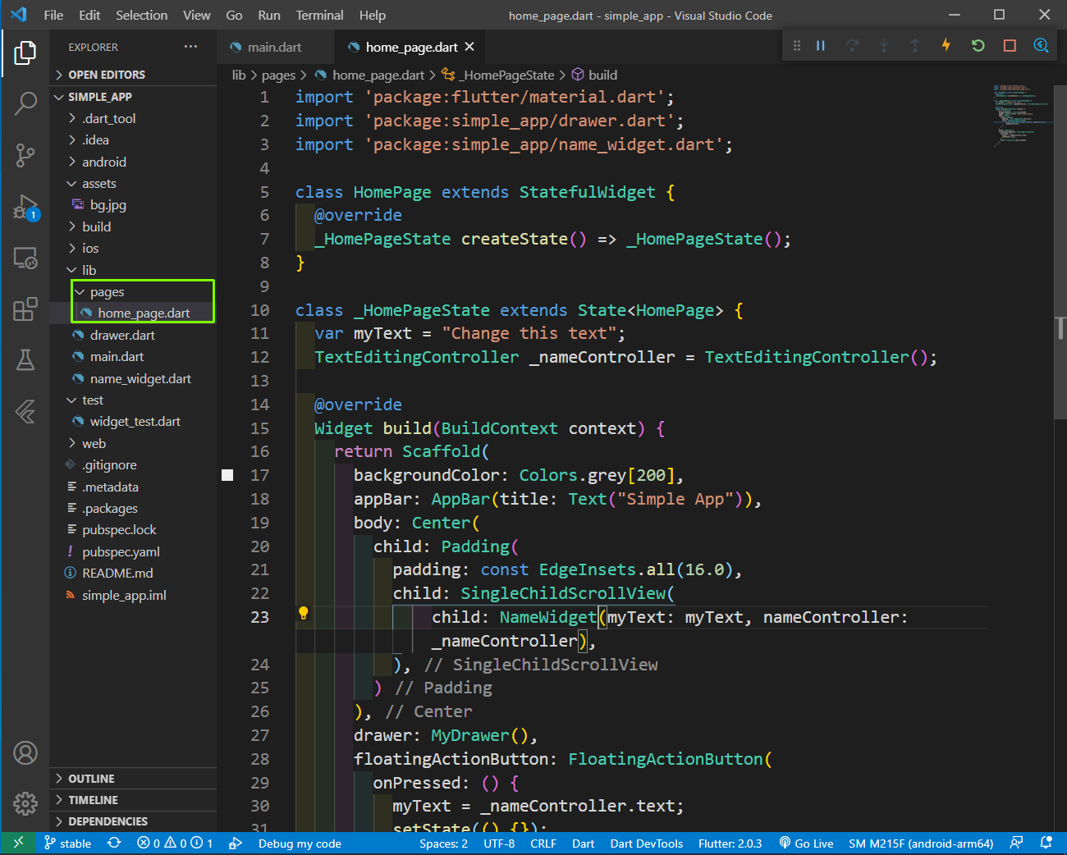Expand the OUTLINE section
This screenshot has width=1067, height=855.
(x=133, y=779)
